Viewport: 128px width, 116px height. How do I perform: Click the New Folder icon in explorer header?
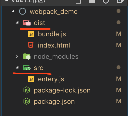(92, 1)
